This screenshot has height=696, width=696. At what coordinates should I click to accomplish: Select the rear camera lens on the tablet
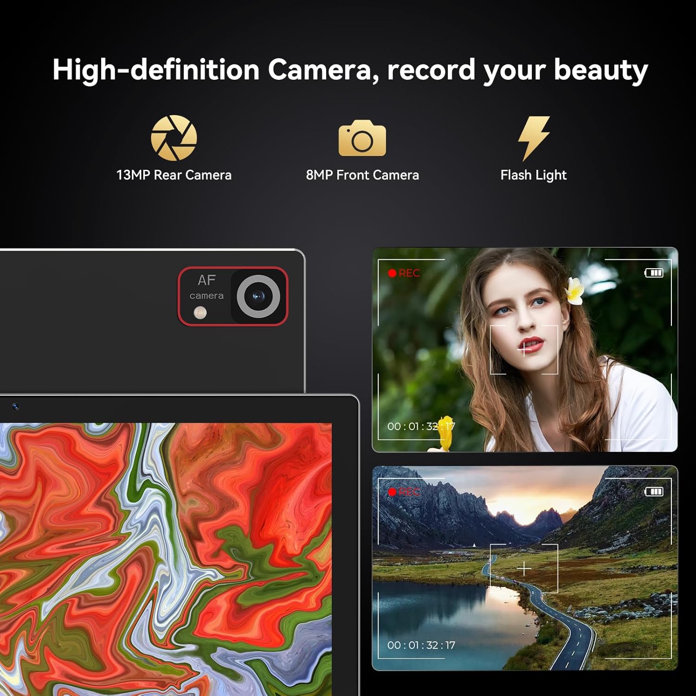pyautogui.click(x=258, y=296)
